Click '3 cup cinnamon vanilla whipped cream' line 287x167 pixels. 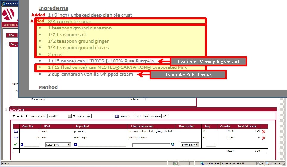click(90, 74)
